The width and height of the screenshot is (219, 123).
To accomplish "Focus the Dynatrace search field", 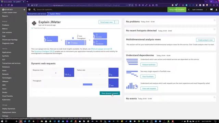I will pyautogui.click(x=45, y=10).
